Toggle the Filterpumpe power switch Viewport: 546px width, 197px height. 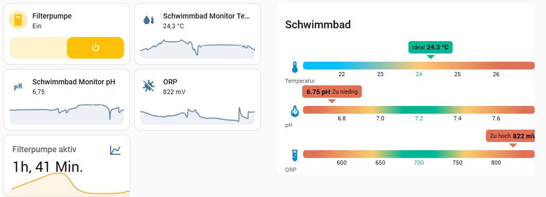[95, 48]
